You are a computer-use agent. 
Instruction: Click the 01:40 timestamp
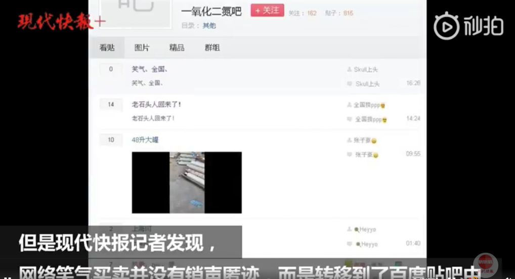pos(413,244)
